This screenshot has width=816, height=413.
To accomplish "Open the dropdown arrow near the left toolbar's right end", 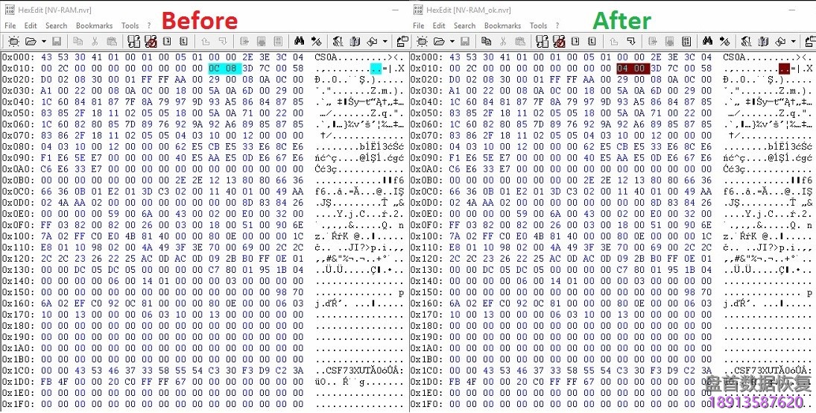I will click(x=385, y=42).
